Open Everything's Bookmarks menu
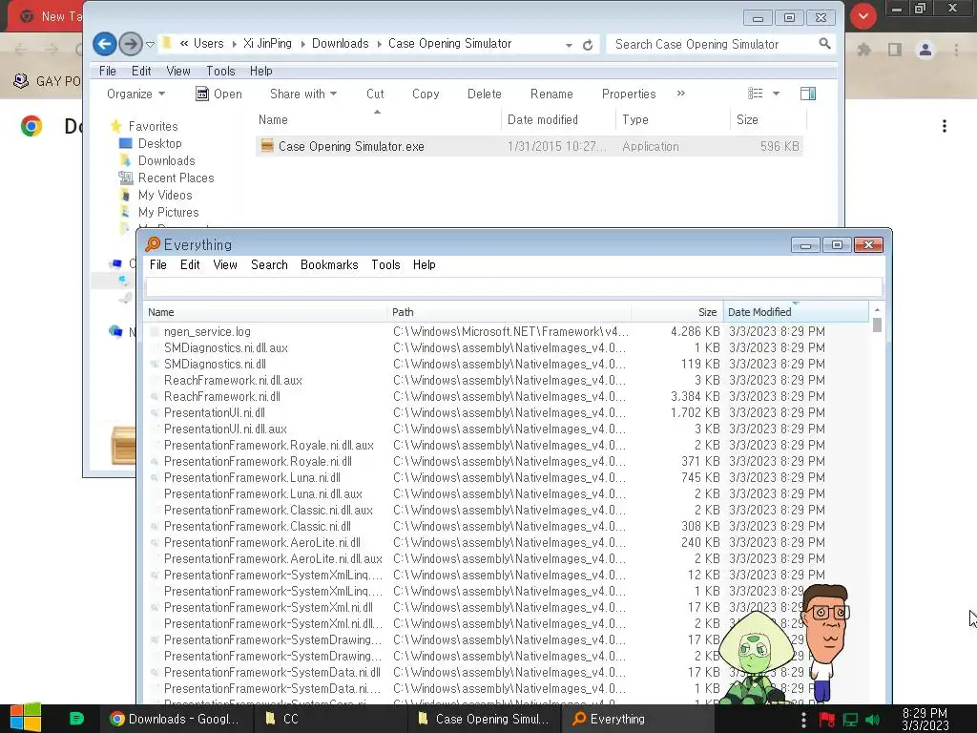Image resolution: width=977 pixels, height=733 pixels. (329, 265)
